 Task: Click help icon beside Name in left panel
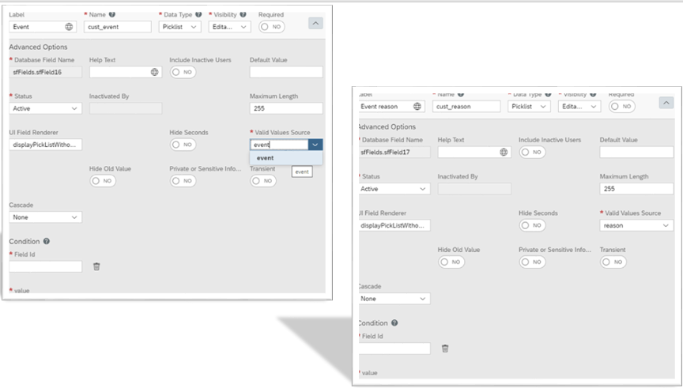coord(112,14)
